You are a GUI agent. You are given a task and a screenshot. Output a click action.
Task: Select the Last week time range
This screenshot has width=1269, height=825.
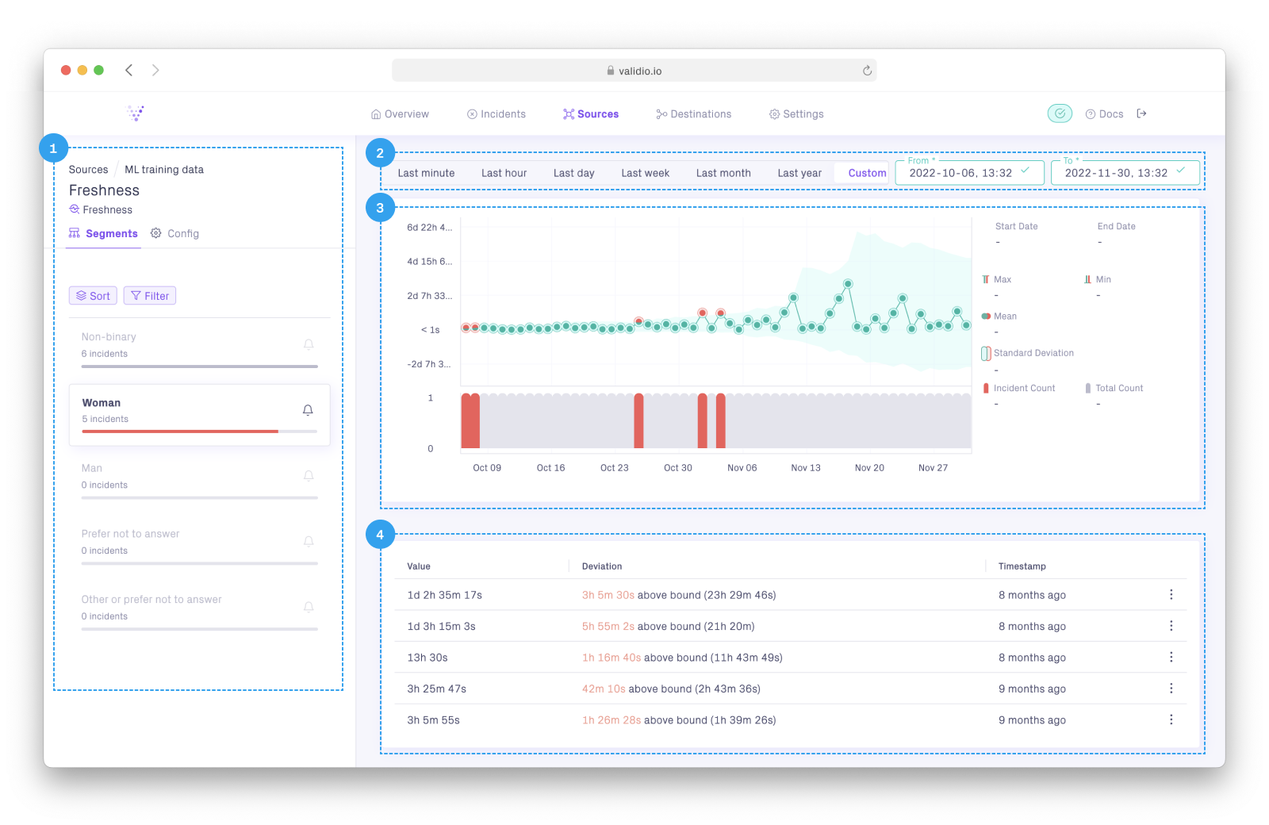[645, 173]
